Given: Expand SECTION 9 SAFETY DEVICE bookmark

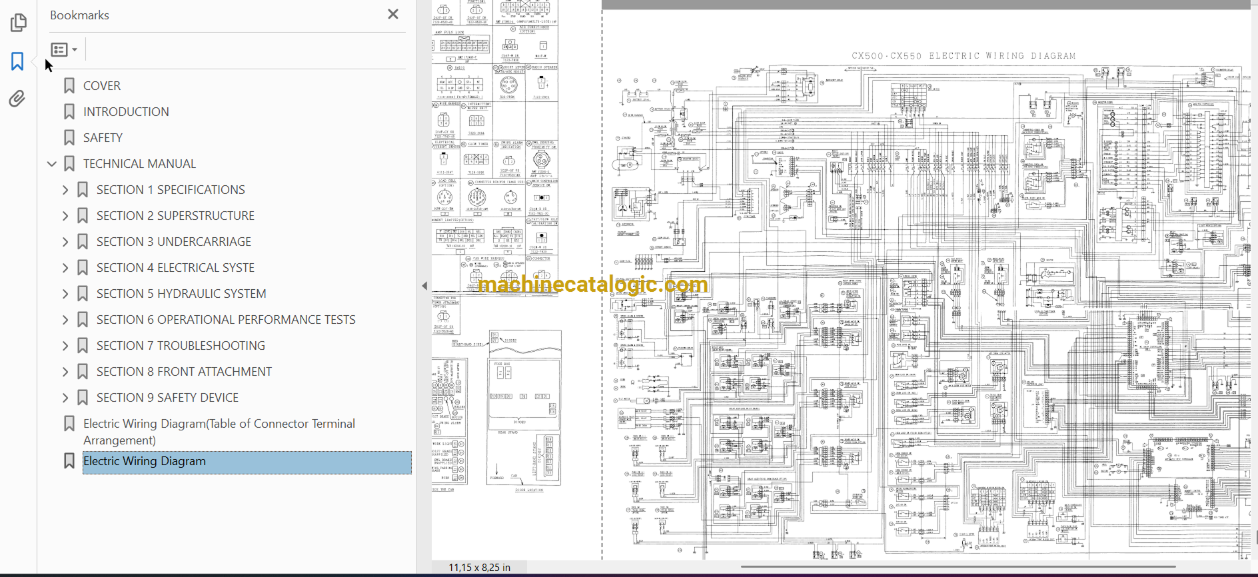Looking at the screenshot, I should pos(65,398).
